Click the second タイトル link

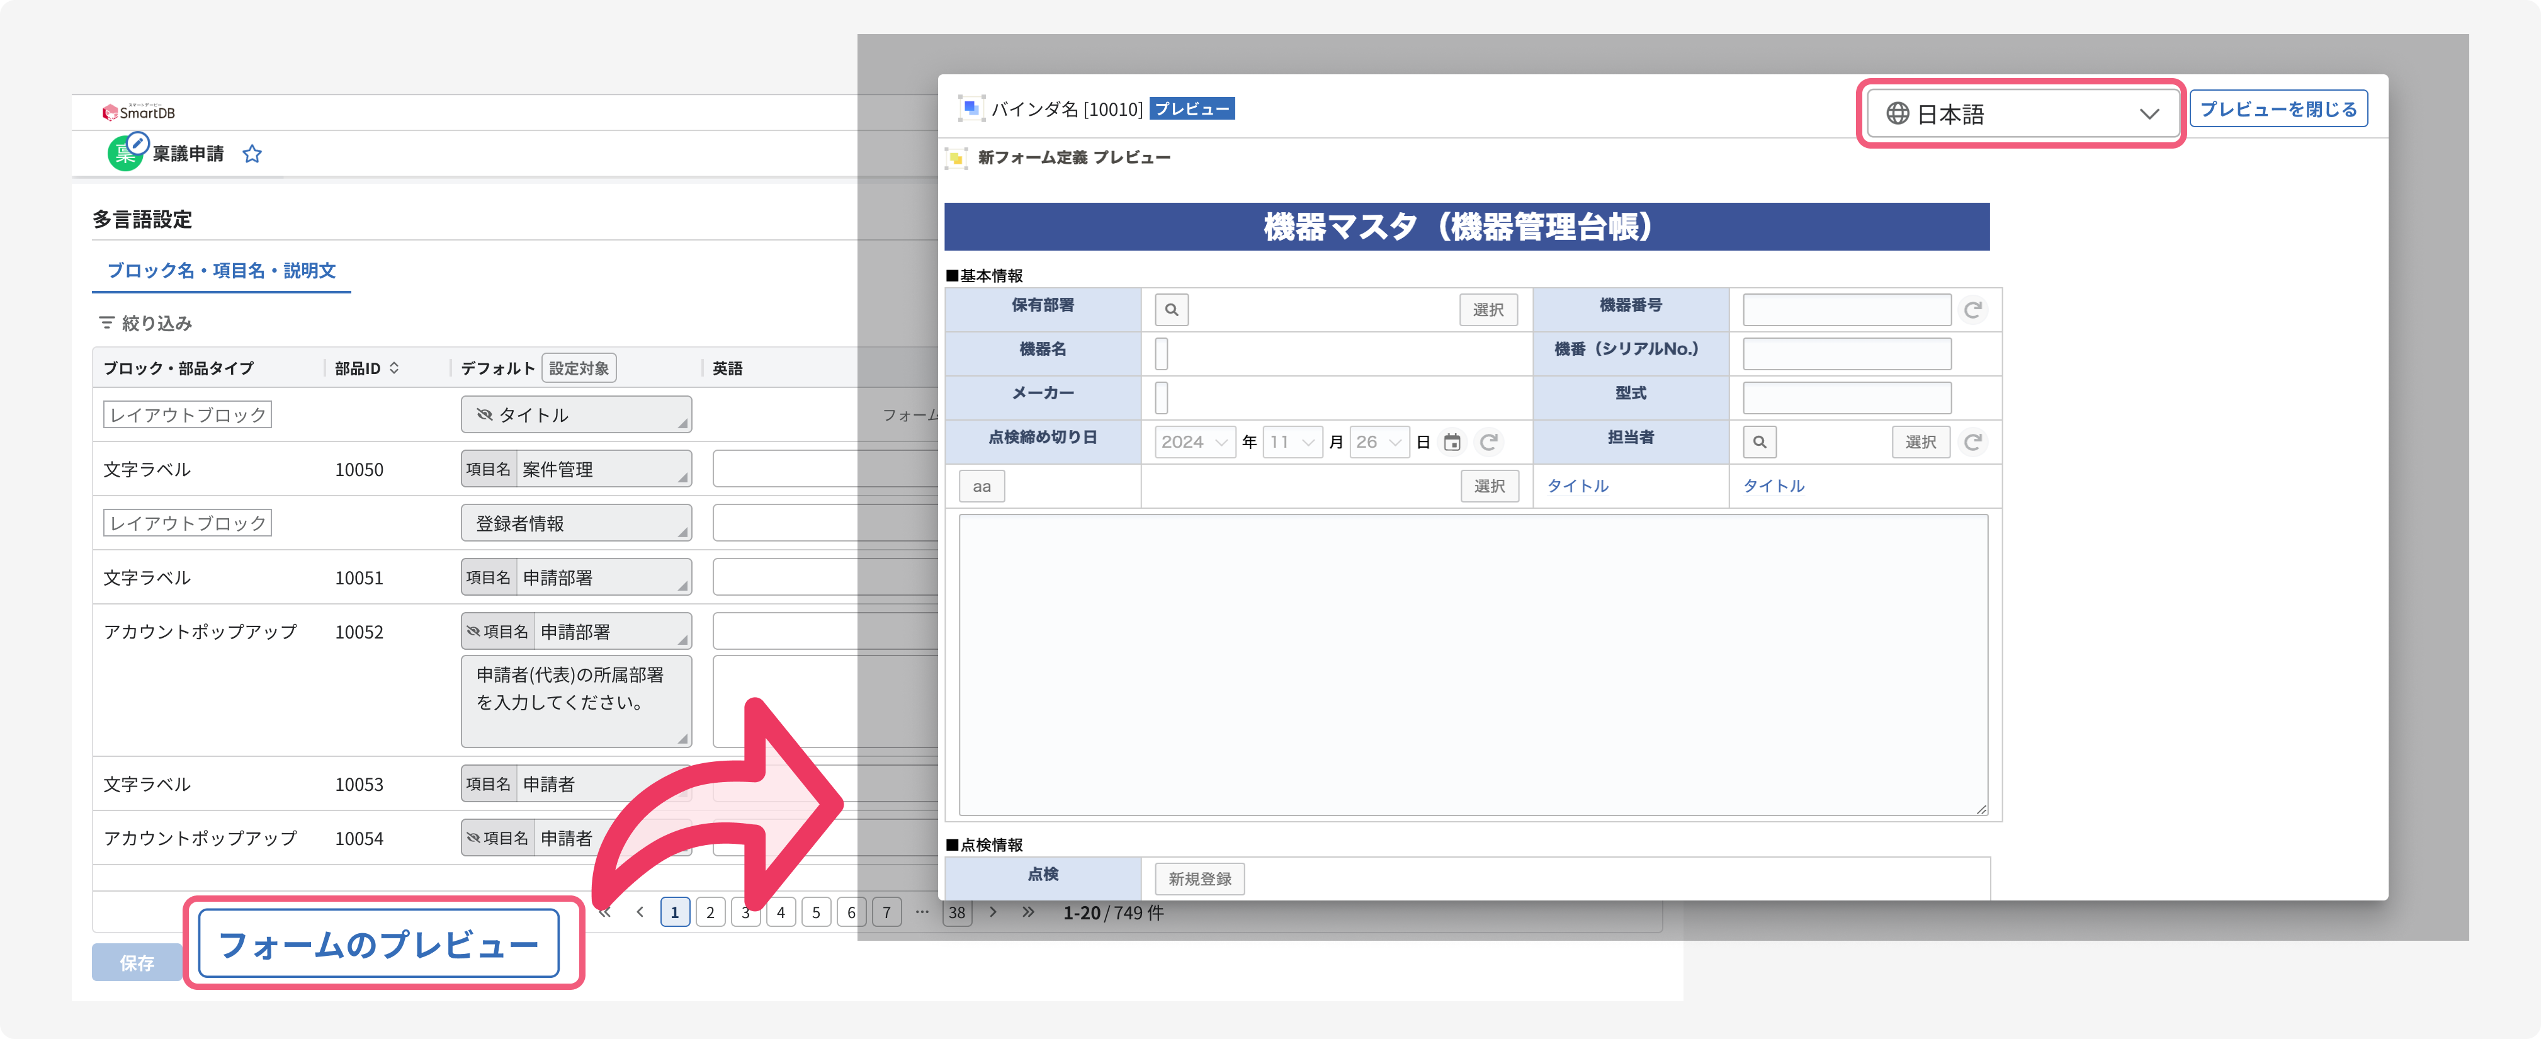click(1774, 485)
